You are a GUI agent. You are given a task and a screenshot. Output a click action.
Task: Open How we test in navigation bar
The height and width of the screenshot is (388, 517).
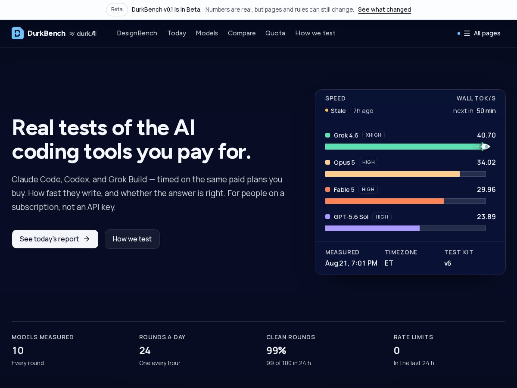click(x=315, y=33)
